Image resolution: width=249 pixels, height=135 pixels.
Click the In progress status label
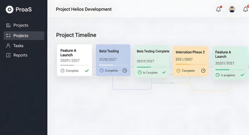[x=228, y=75]
